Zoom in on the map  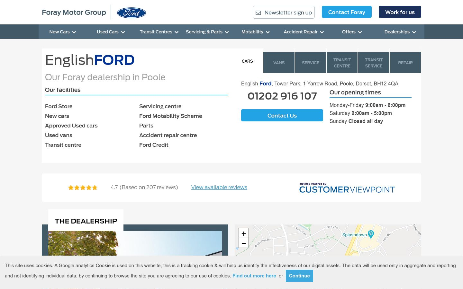click(x=243, y=233)
